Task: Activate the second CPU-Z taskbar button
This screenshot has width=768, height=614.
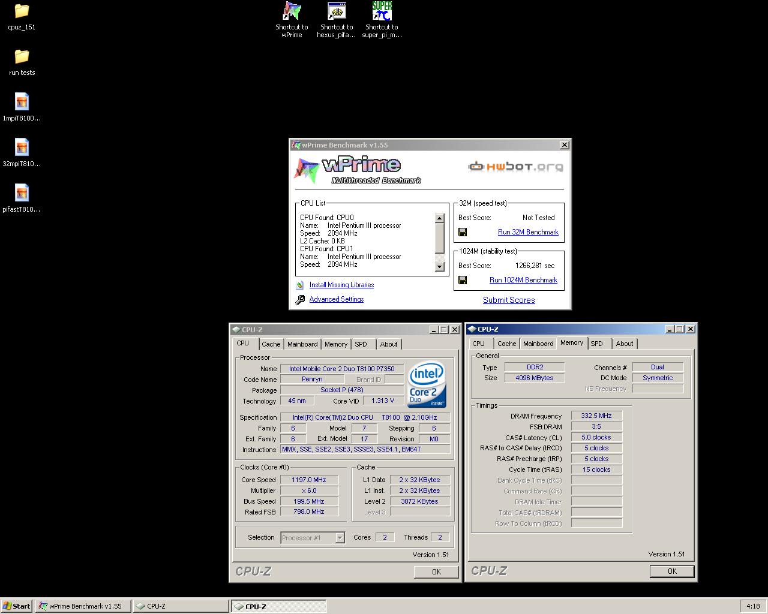Action: tap(279, 606)
